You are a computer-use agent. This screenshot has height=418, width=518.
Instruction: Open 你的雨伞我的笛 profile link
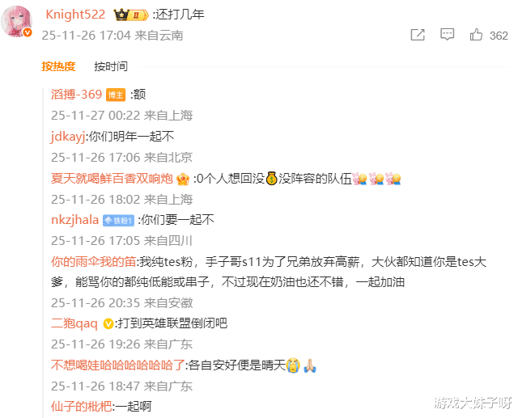coord(94,262)
